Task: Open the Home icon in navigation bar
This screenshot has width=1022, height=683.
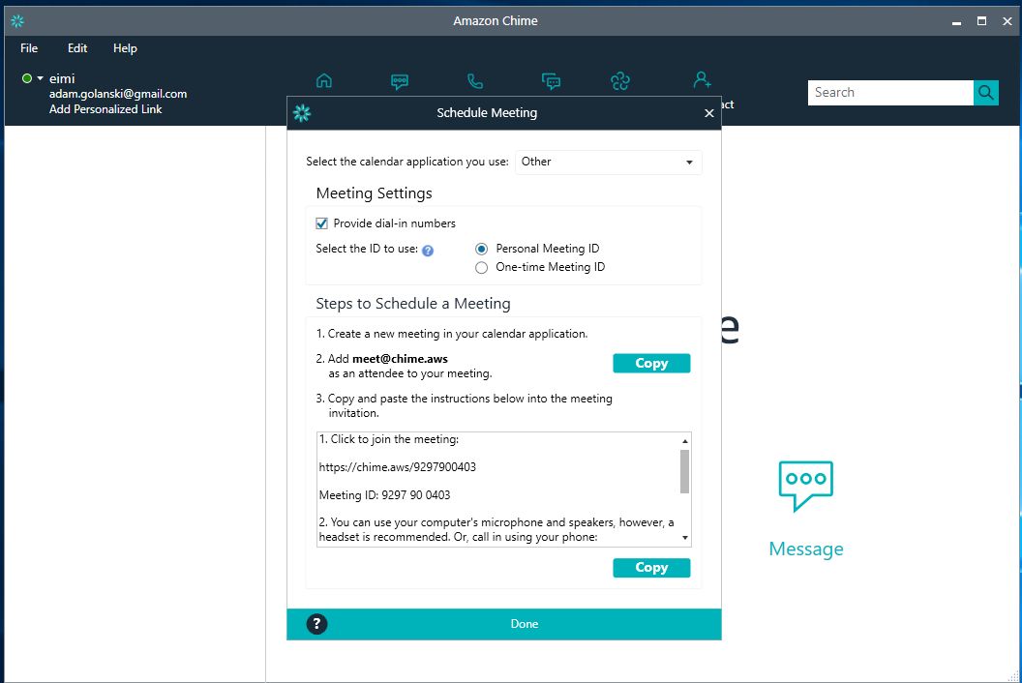Action: click(324, 81)
